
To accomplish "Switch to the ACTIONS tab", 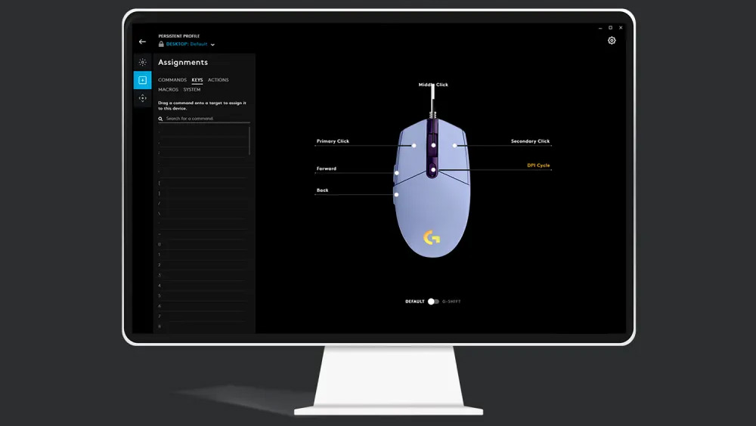I will (x=218, y=80).
